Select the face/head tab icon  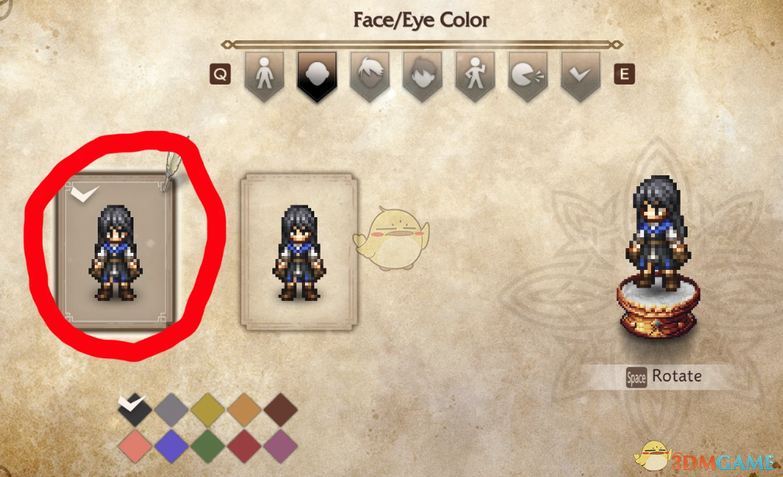tap(317, 76)
